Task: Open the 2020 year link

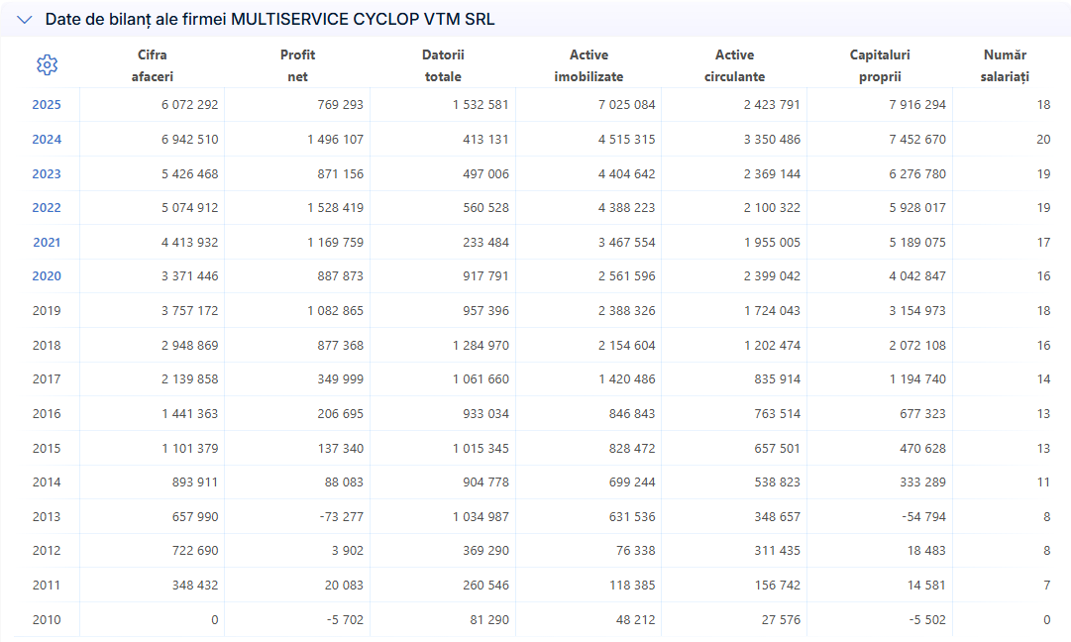Action: click(47, 276)
